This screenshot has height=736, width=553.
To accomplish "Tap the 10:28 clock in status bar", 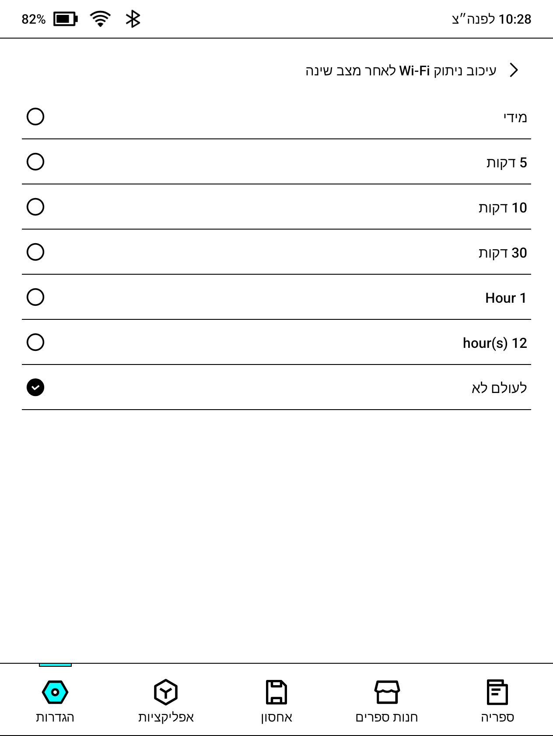I will (x=515, y=19).
